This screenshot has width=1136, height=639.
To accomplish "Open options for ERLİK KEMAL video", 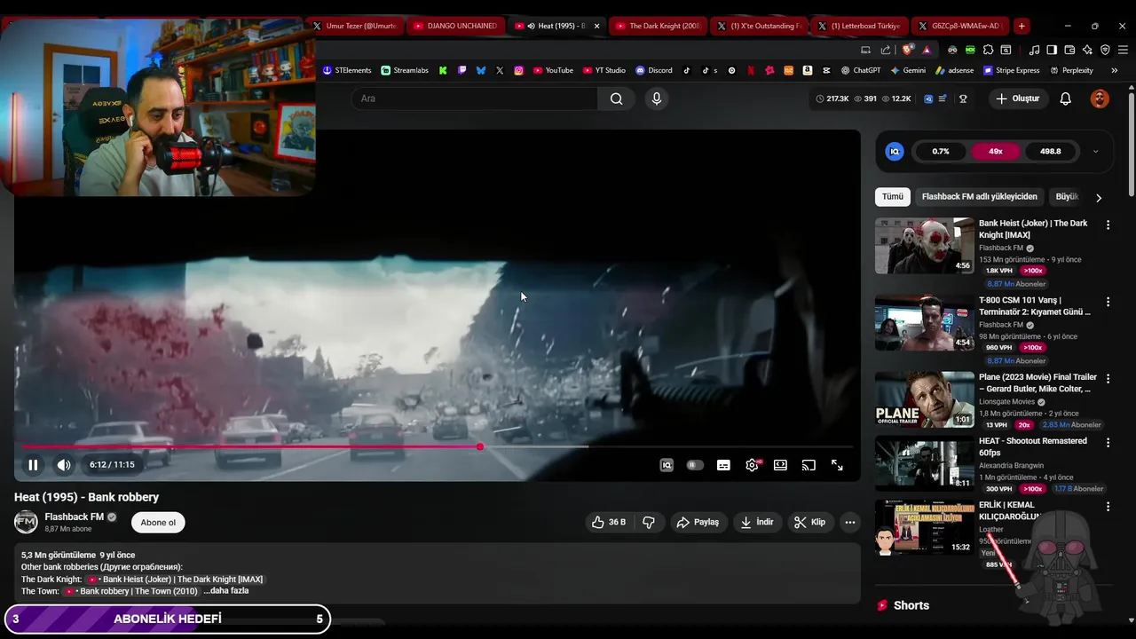I will (1108, 507).
